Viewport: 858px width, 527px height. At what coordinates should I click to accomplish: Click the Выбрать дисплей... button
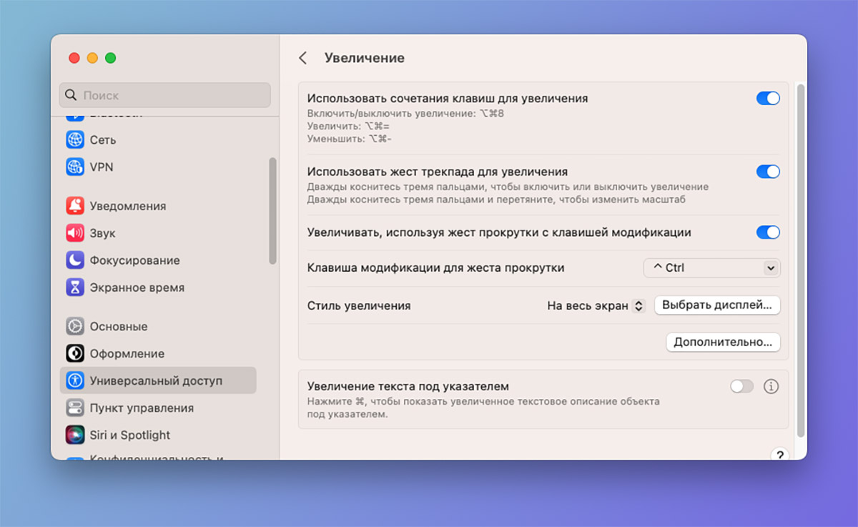click(x=717, y=305)
